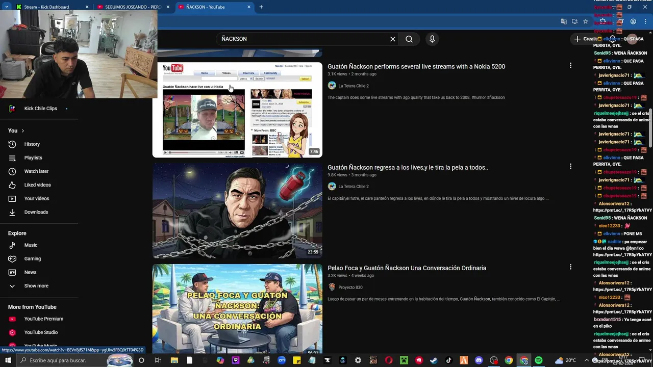The width and height of the screenshot is (653, 367).
Task: Open La Tetera Chile 2 avatar on Nokia video
Action: (332, 86)
